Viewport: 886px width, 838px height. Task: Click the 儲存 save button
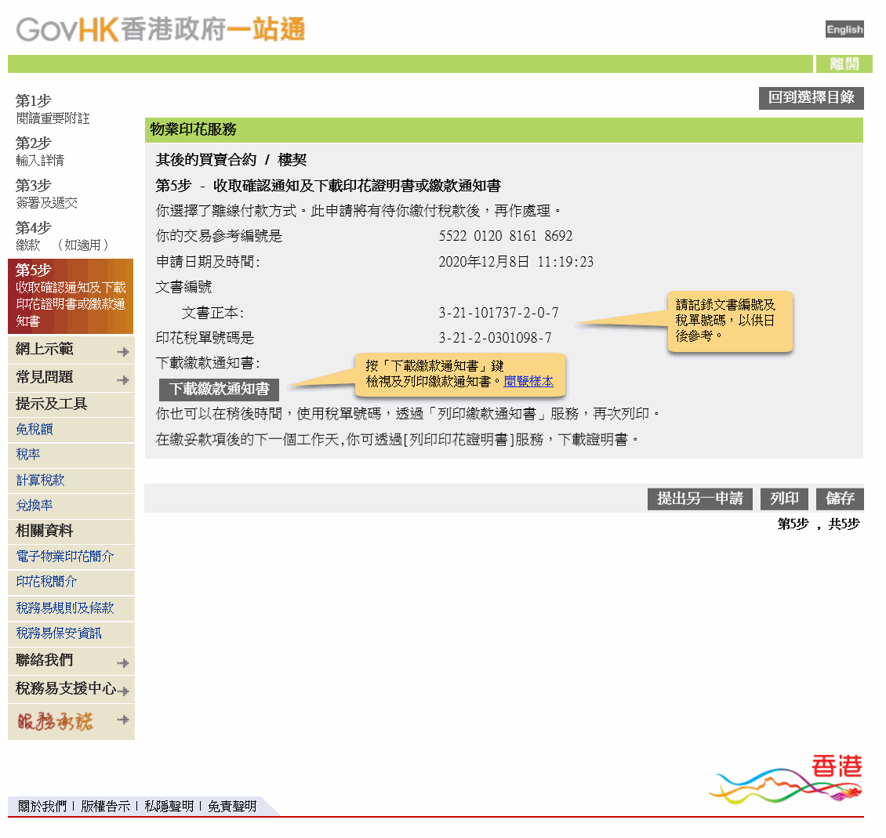click(839, 499)
